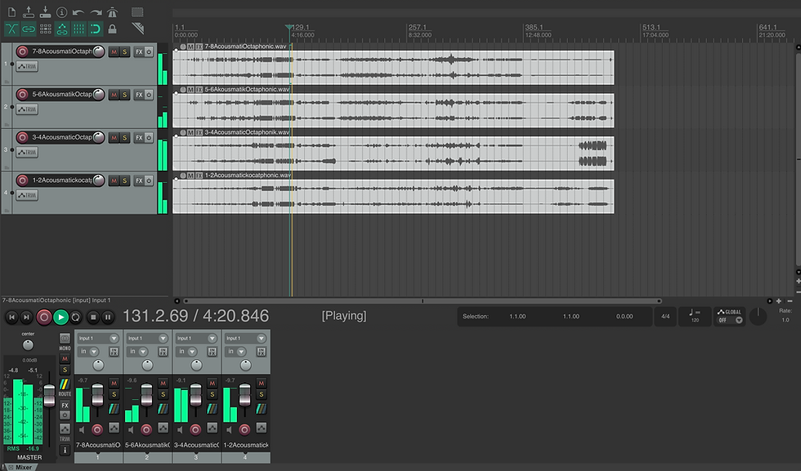Toggle transport repeat loop button
The width and height of the screenshot is (801, 471).
coord(75,318)
